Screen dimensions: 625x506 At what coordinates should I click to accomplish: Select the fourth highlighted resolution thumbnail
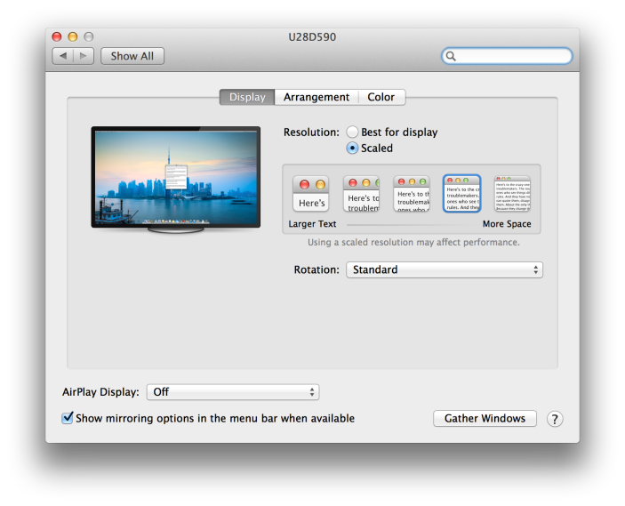coord(461,194)
